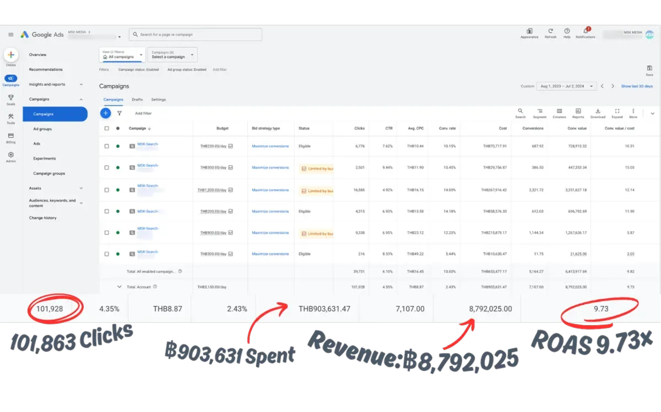661x412 pixels.
Task: Click the Google Ads logo
Action: [42, 35]
